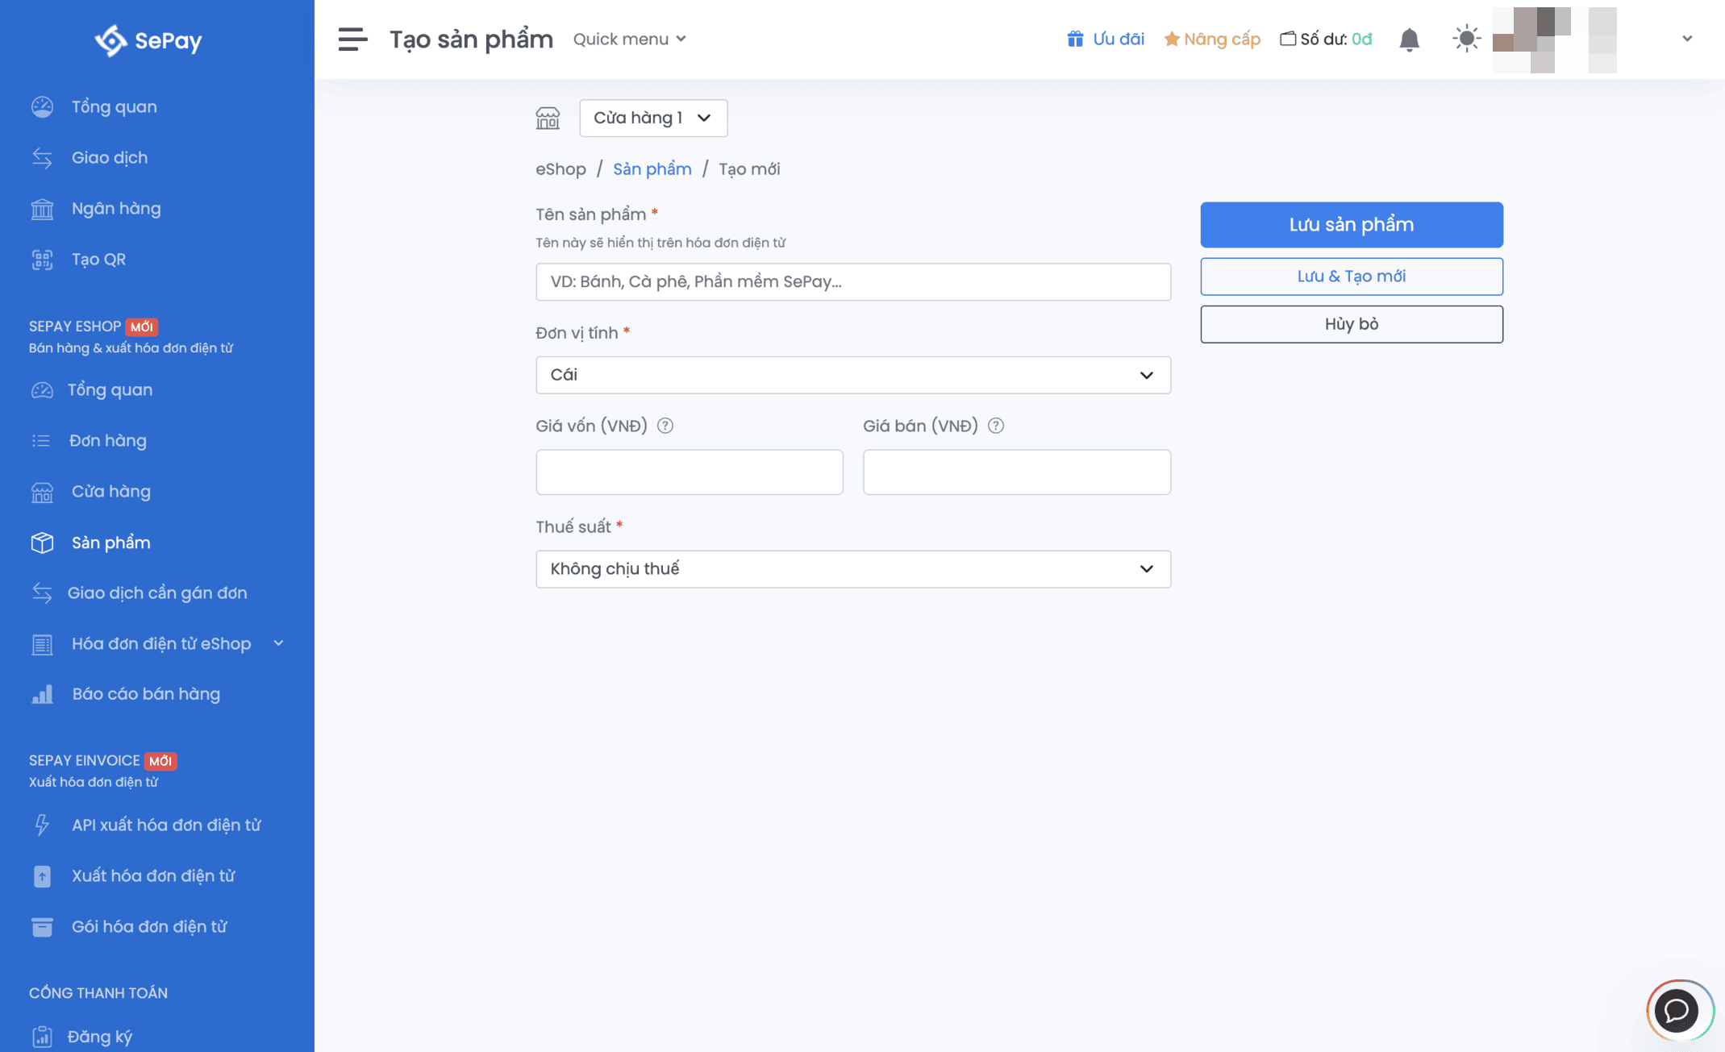
Task: Open Báo cáo bán hàng menu item
Action: point(145,693)
